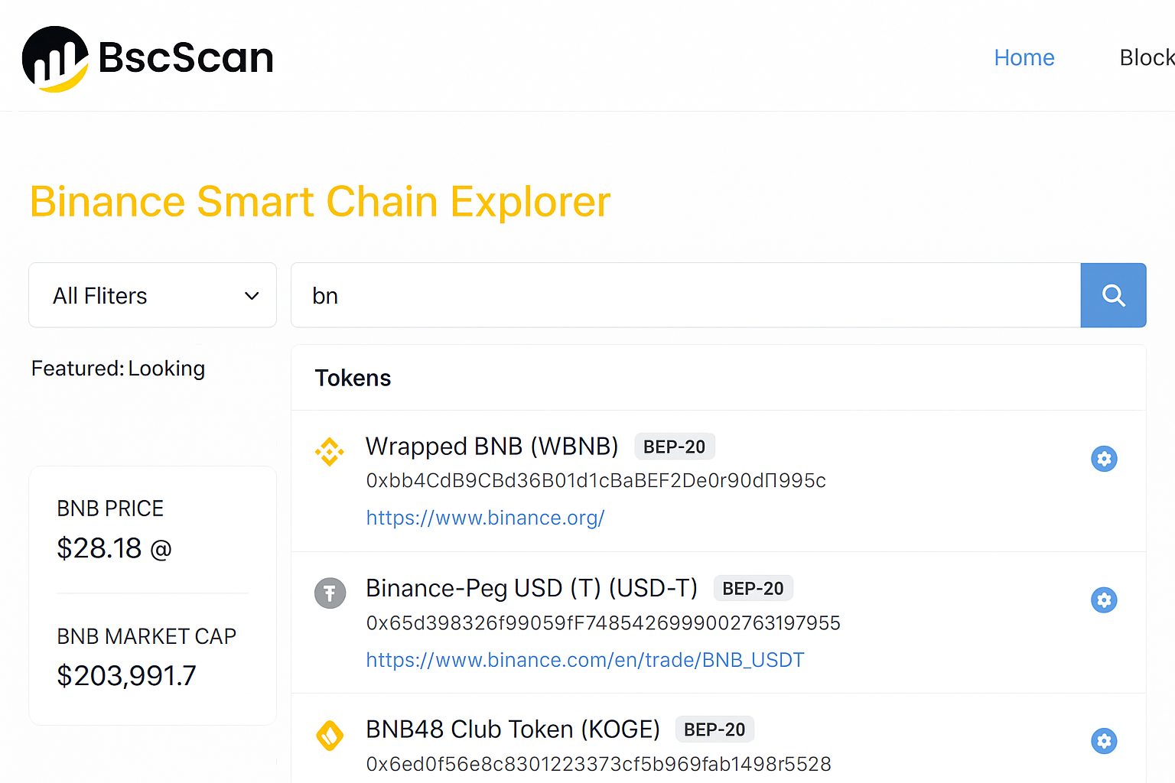Click the Binance-Peg USD Tether icon
Screen dimensions: 1175x783
pyautogui.click(x=330, y=593)
